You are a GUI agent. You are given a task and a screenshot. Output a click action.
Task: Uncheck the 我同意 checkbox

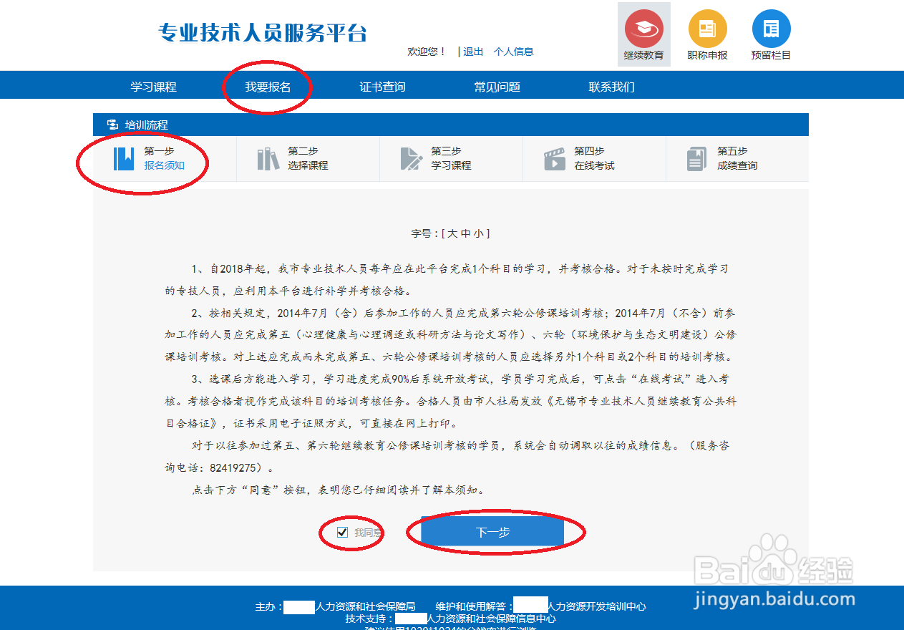click(342, 532)
